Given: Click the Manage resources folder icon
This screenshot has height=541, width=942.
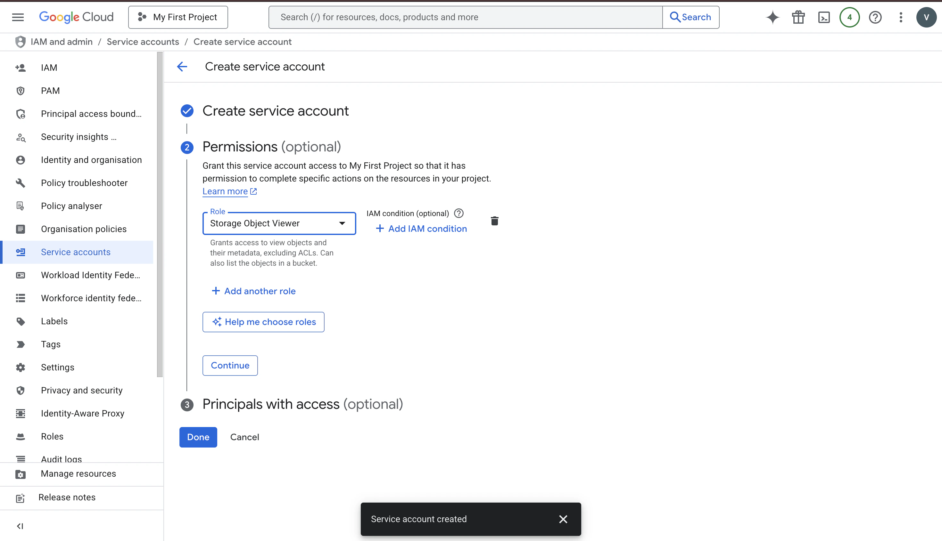Looking at the screenshot, I should coord(21,474).
